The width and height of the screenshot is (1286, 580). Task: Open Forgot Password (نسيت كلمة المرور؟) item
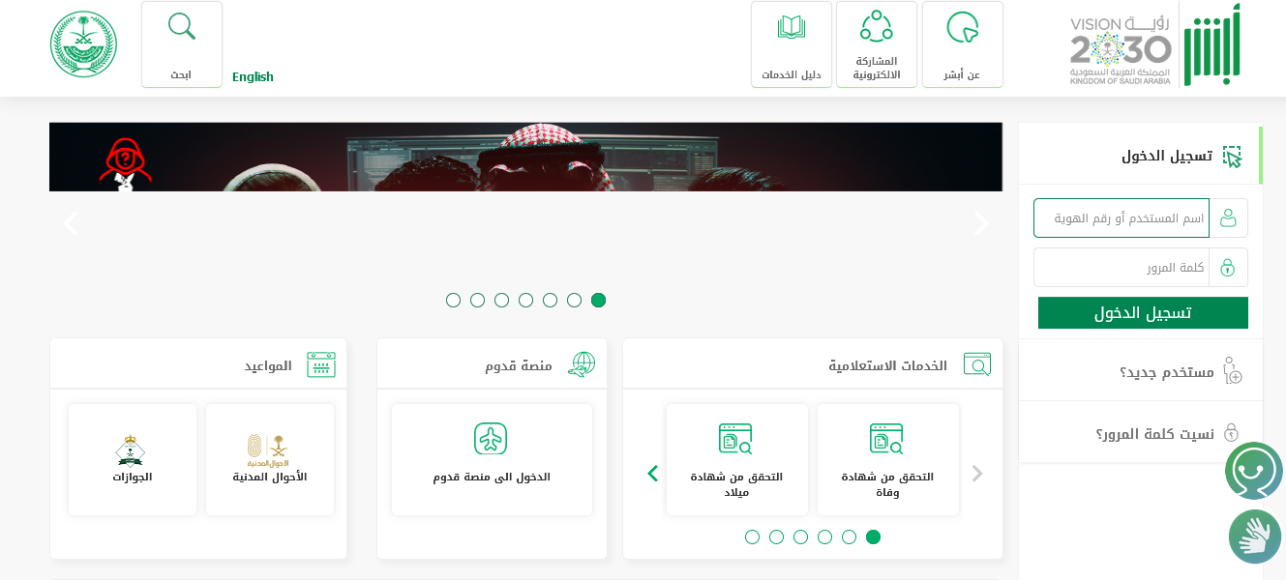pos(1141,432)
